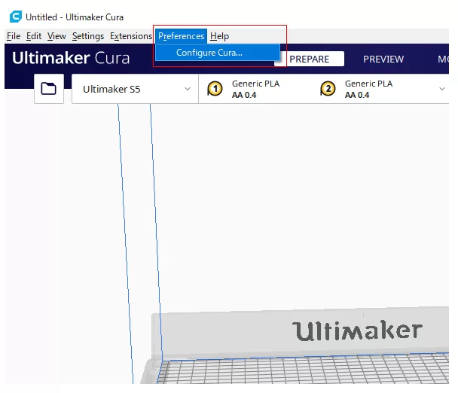
Task: Open the View menu
Action: 56,36
